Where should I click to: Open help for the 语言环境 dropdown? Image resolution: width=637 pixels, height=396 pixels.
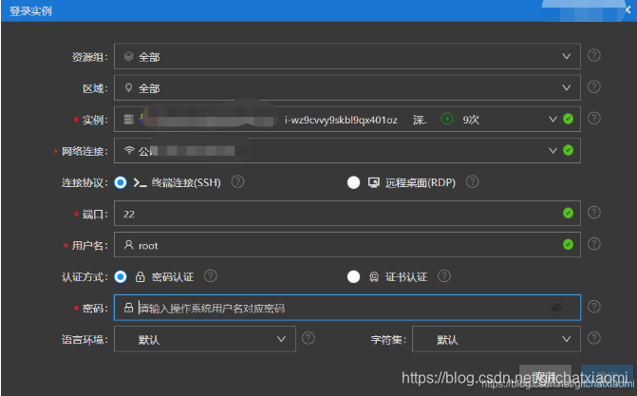tap(309, 338)
